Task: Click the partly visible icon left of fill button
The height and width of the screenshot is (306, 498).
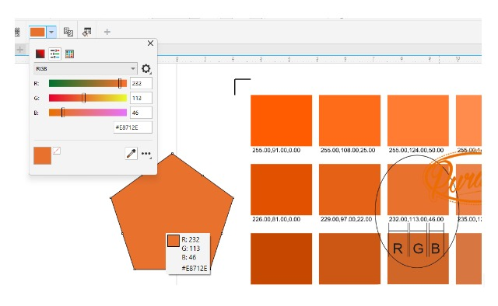Action: (17, 32)
